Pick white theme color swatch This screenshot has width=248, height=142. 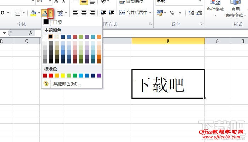[x=45, y=37]
